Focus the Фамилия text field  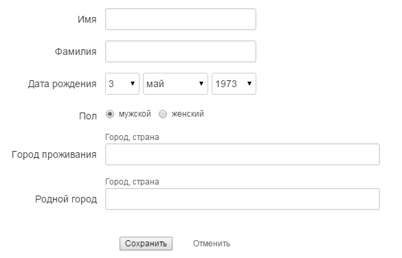click(x=181, y=51)
